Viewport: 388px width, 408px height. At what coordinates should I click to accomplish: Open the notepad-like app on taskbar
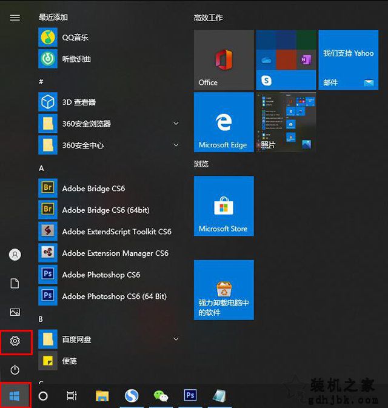(219, 396)
